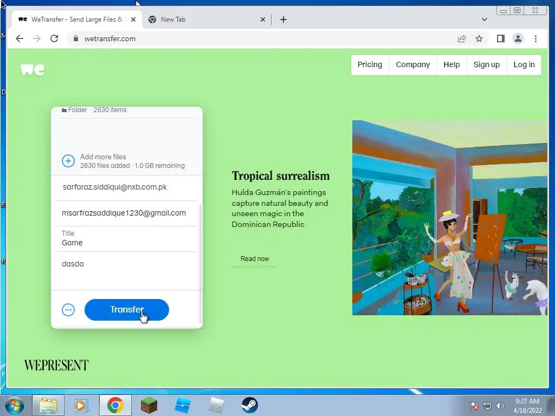Click the Tropical surrealism headline
This screenshot has width=555, height=416.
click(281, 176)
